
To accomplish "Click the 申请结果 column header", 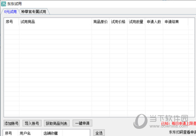I will click(x=176, y=22).
